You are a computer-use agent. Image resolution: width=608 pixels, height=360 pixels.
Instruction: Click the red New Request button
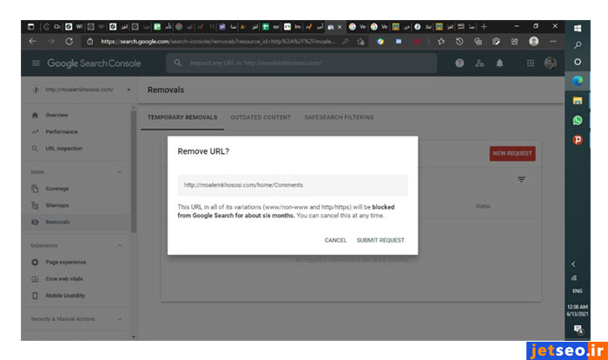pyautogui.click(x=512, y=153)
